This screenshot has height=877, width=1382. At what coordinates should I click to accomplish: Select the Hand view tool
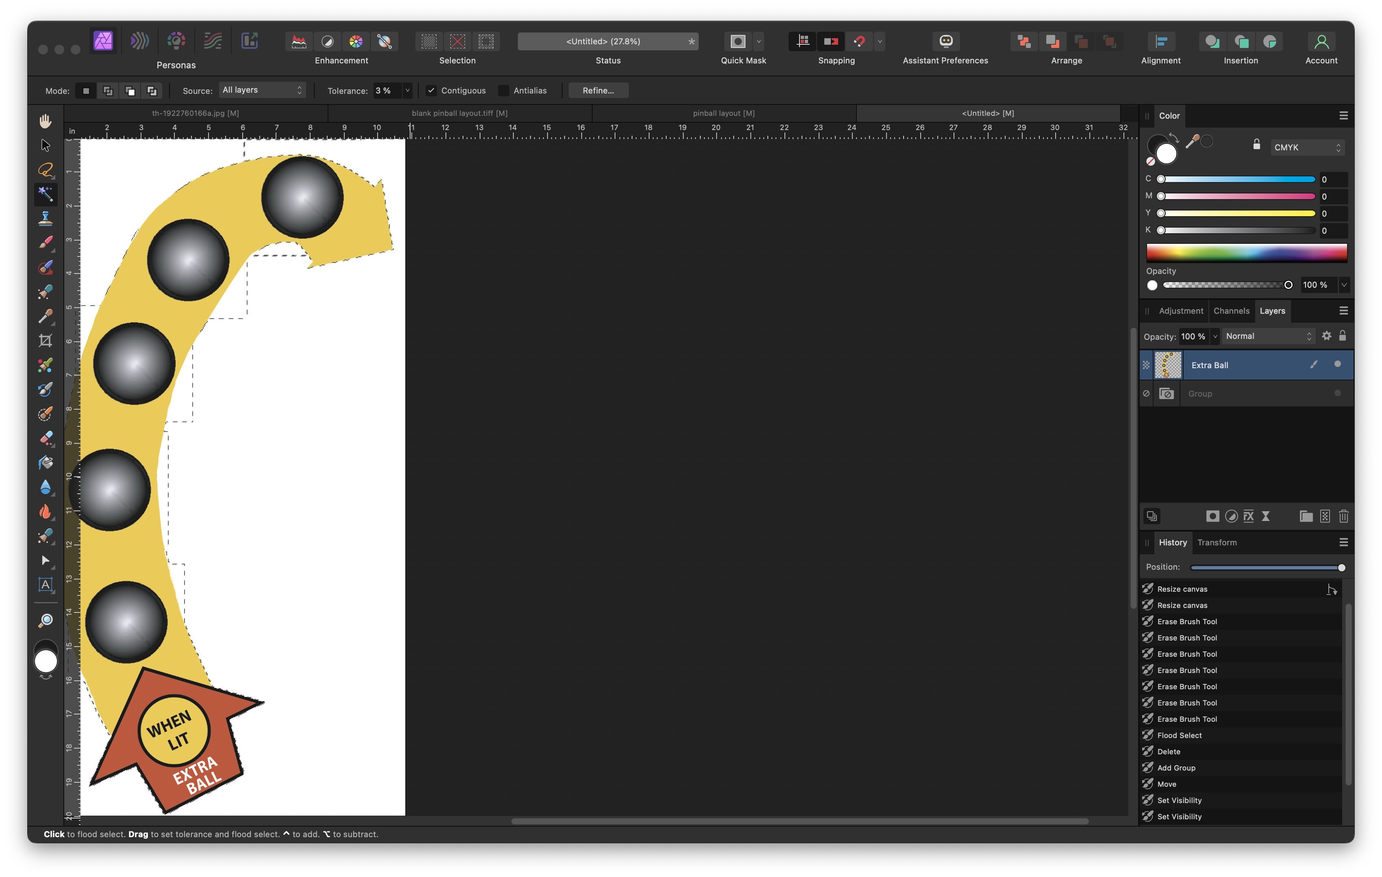coord(46,121)
